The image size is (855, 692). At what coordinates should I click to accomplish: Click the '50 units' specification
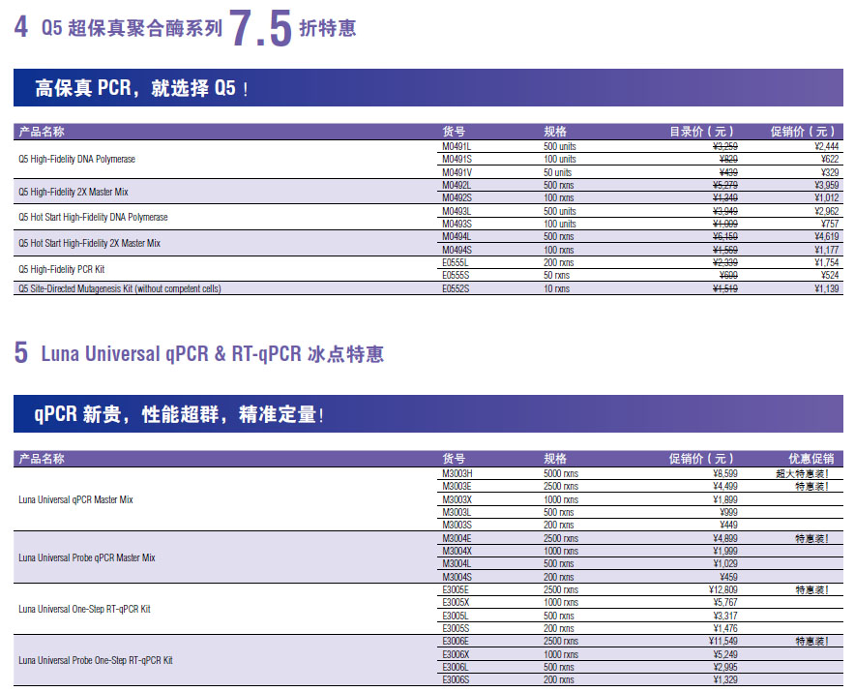pos(557,172)
